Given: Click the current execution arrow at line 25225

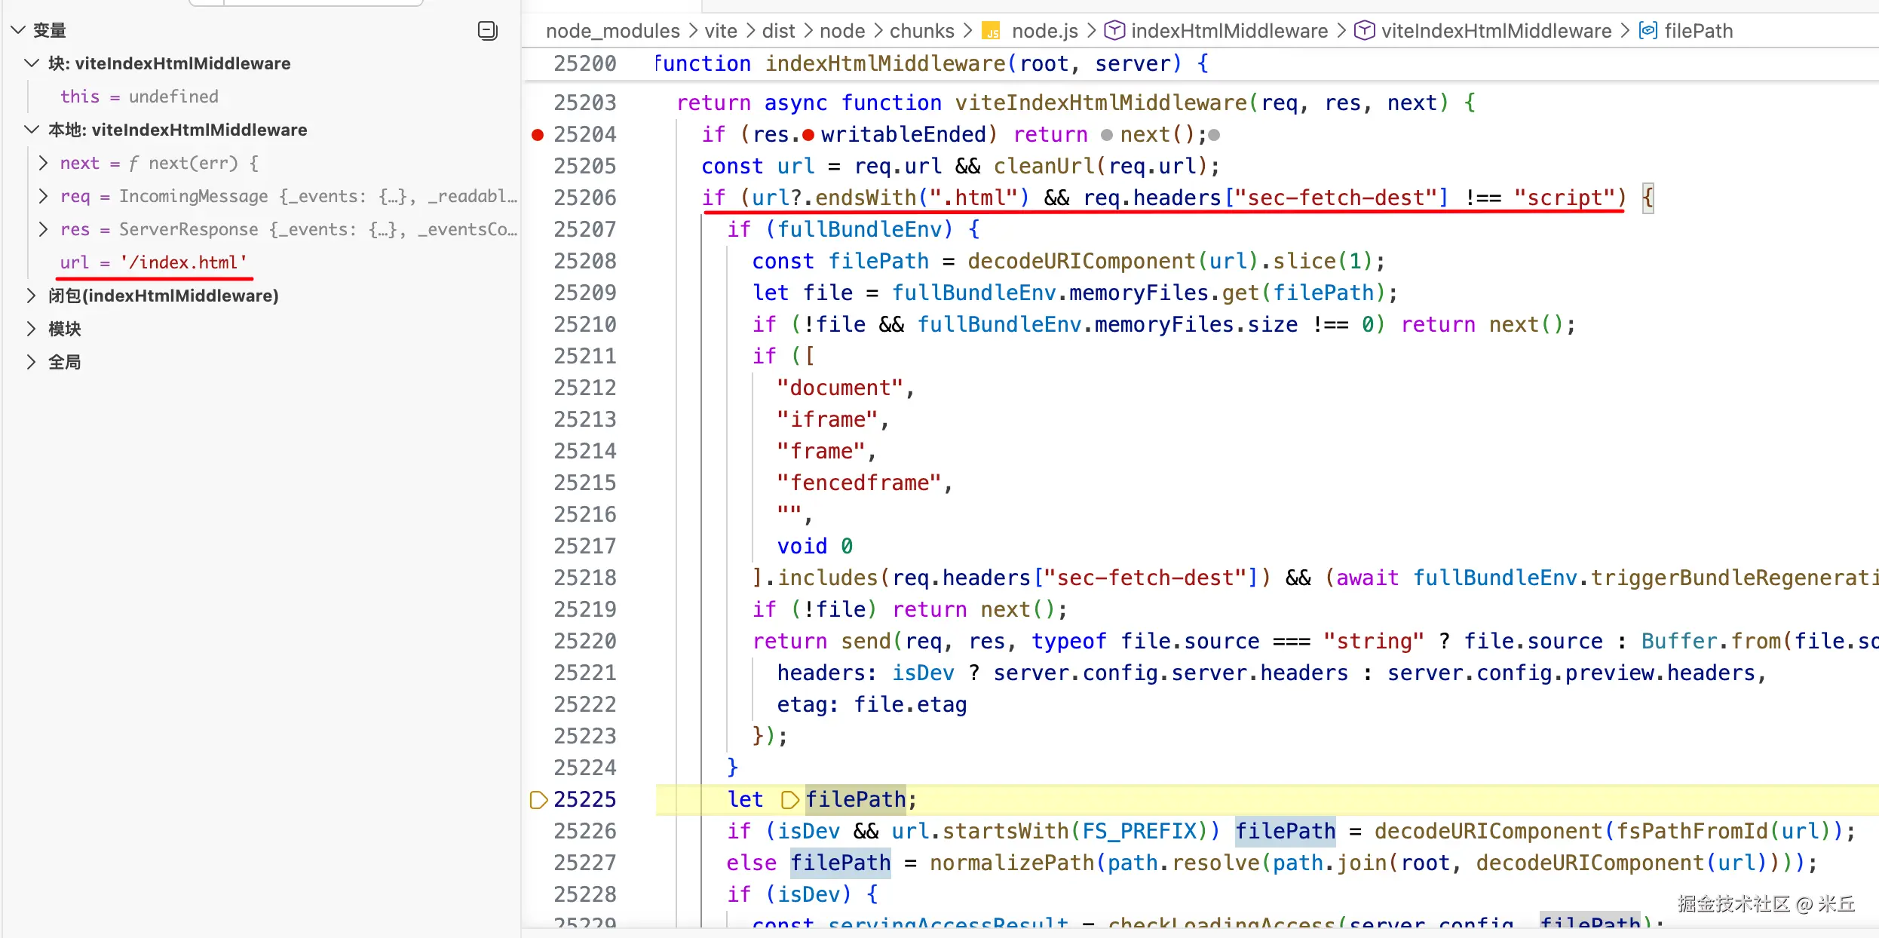Looking at the screenshot, I should [538, 799].
